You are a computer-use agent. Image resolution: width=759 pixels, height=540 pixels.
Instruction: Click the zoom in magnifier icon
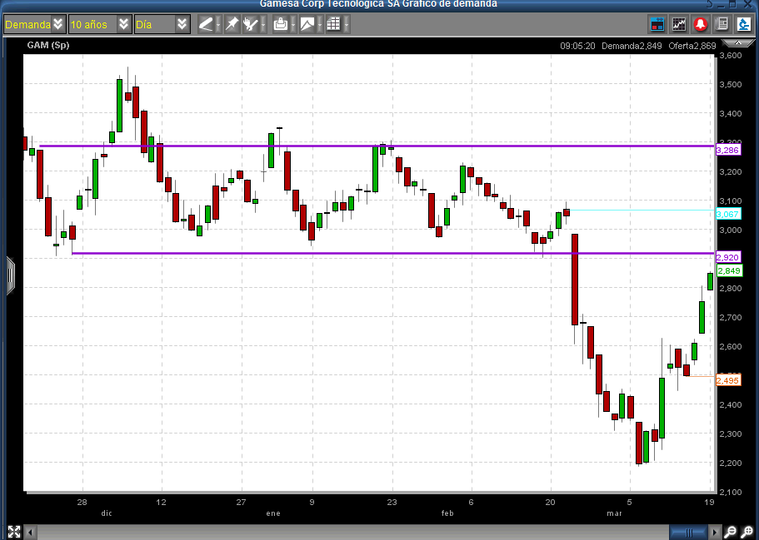tap(747, 533)
